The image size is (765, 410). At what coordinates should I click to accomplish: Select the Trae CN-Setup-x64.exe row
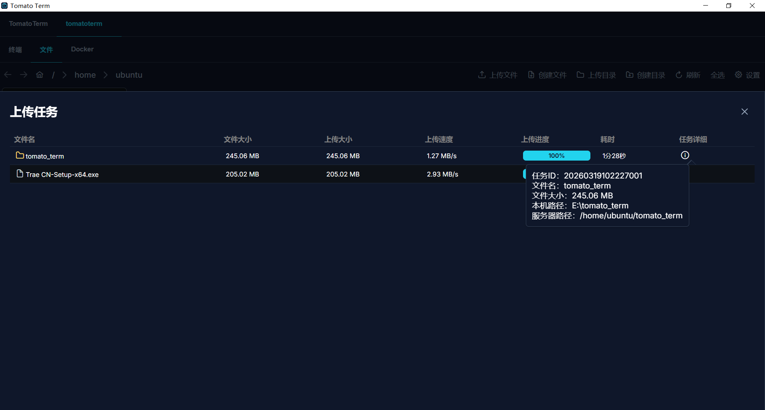[62, 175]
